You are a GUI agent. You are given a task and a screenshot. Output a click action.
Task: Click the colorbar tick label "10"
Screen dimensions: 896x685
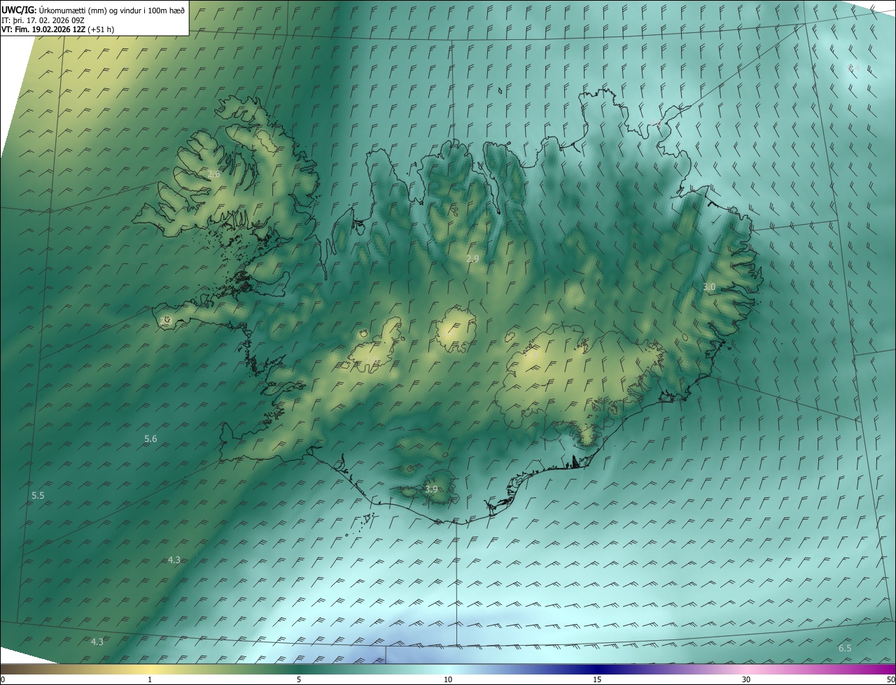448,680
